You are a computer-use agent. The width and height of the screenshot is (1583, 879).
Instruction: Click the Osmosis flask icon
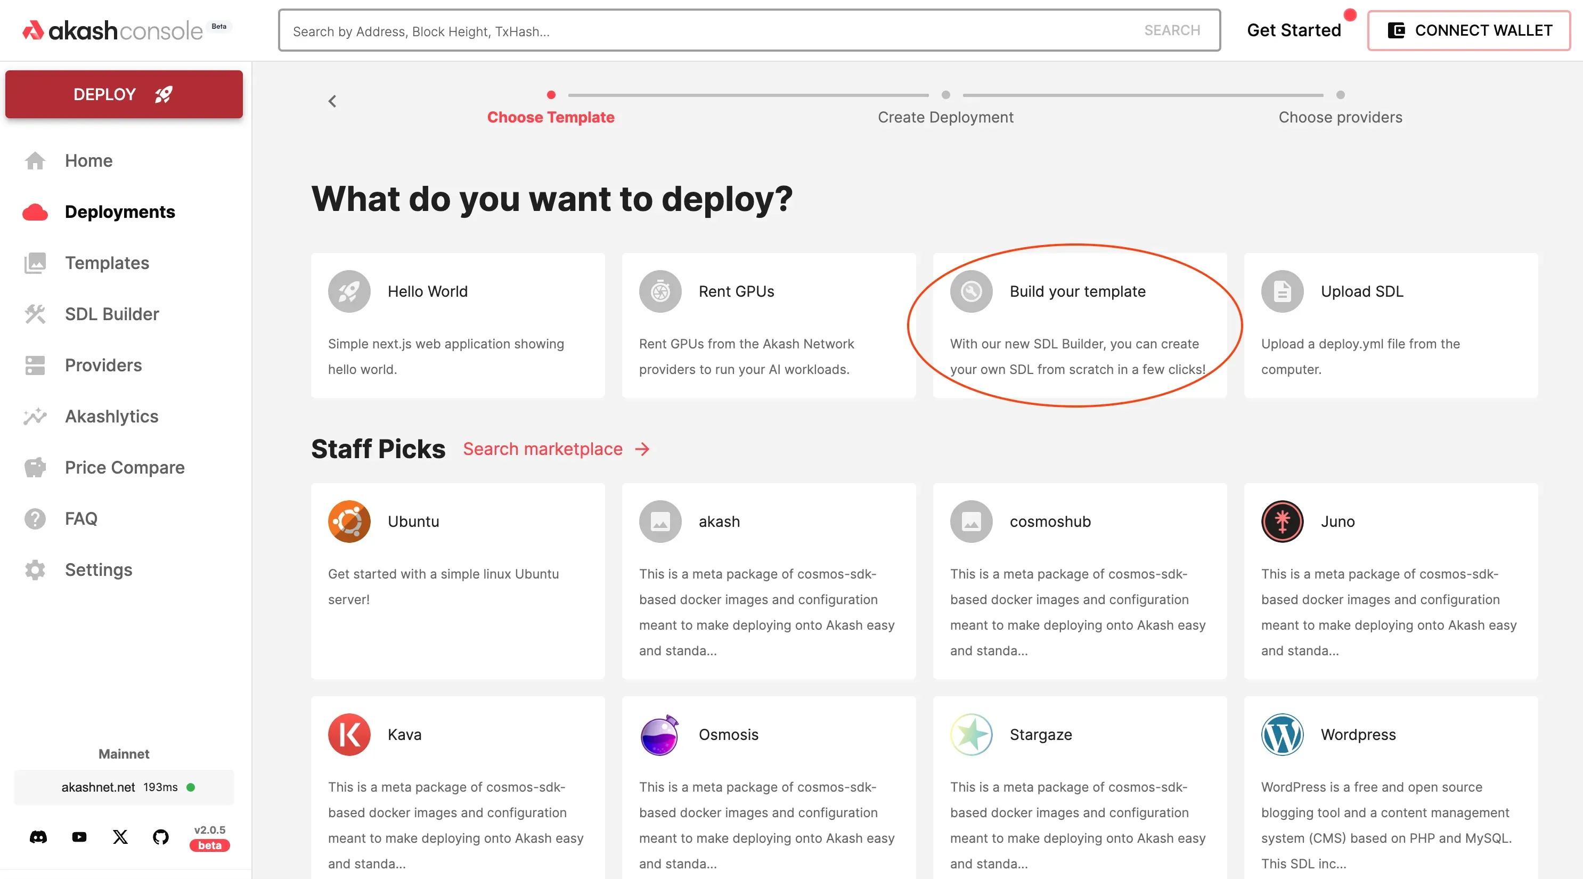point(660,735)
